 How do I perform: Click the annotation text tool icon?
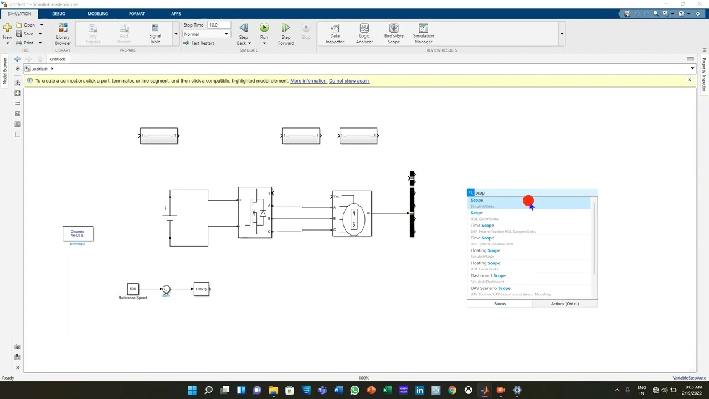tap(18, 114)
